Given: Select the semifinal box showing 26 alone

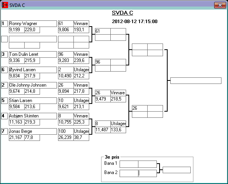Looking at the screenshot, I should [x=140, y=108].
